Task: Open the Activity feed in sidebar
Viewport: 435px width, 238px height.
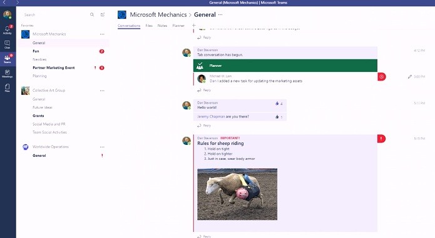Action: [8, 30]
